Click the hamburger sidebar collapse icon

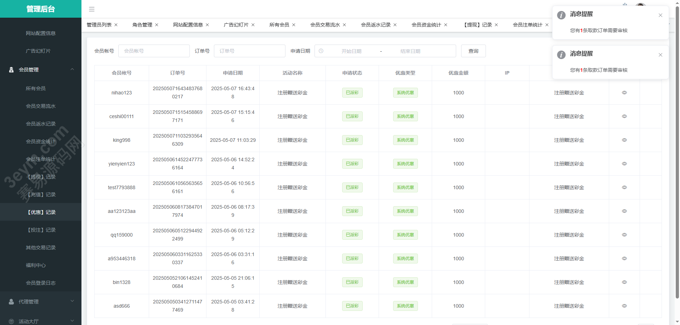pos(92,9)
